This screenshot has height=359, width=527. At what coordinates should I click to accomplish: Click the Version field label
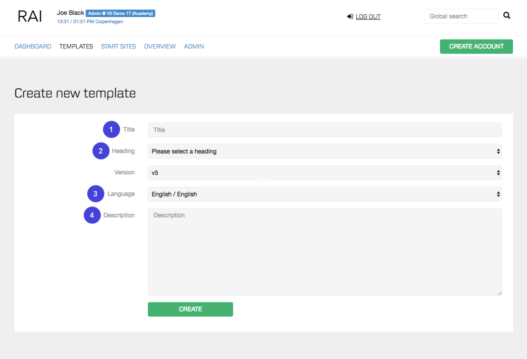[x=125, y=172]
